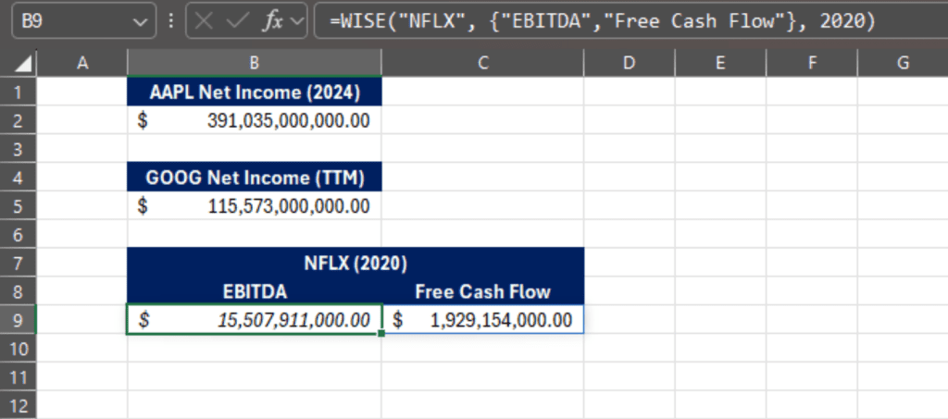Select cell with 115,573,000,000.00
This screenshot has width=948, height=419.
click(255, 206)
